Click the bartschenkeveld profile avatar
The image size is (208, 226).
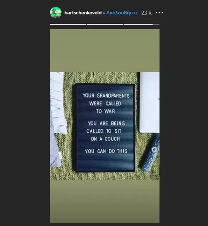(56, 12)
